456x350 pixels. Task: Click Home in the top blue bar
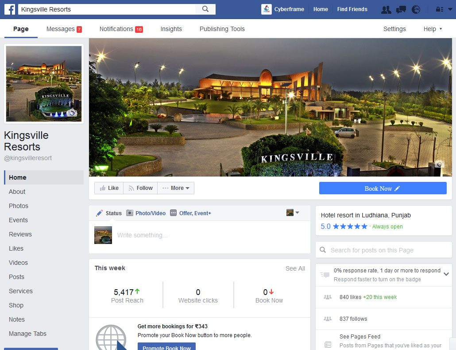pyautogui.click(x=321, y=9)
